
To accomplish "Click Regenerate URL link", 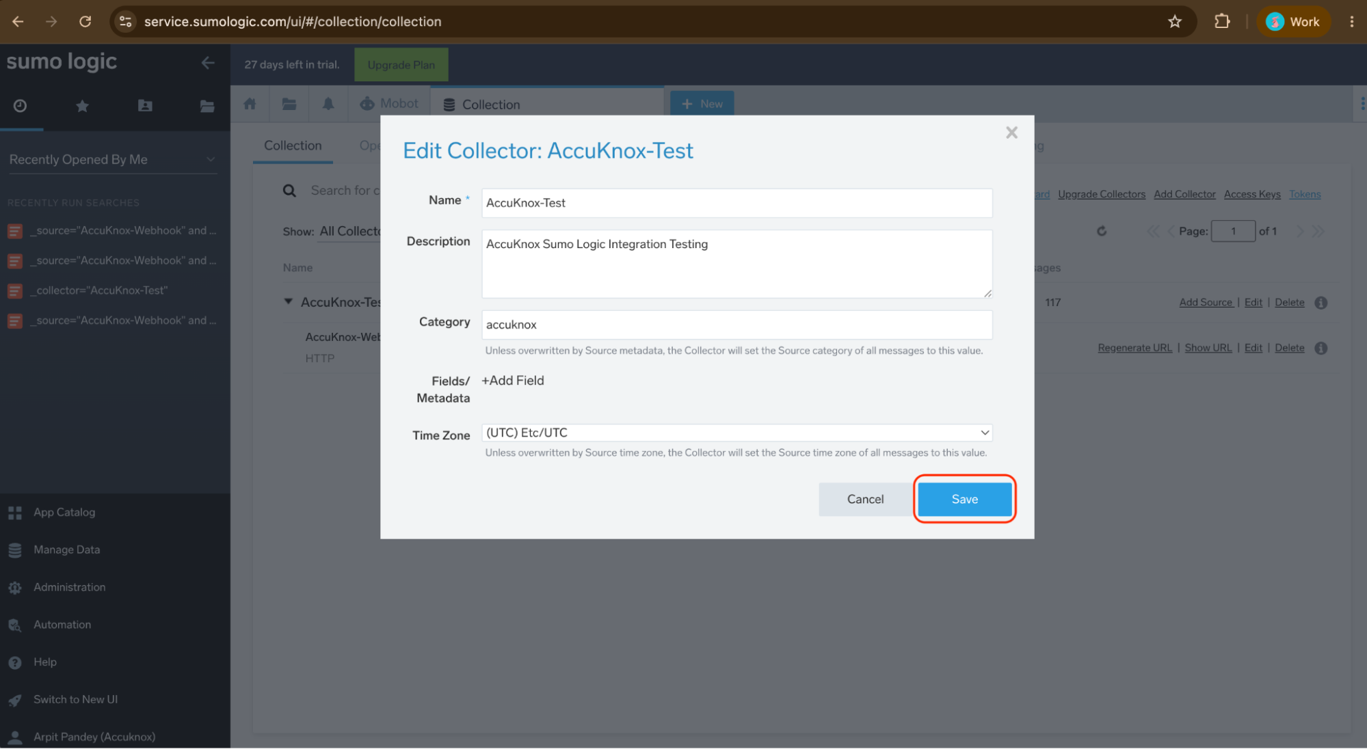I will (x=1134, y=348).
